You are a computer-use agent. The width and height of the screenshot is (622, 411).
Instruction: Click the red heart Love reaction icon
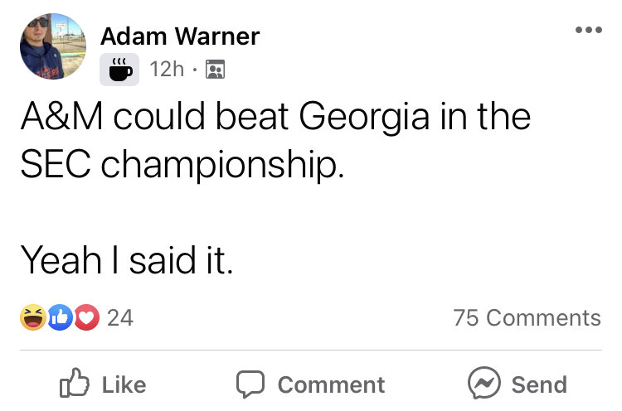click(x=86, y=317)
